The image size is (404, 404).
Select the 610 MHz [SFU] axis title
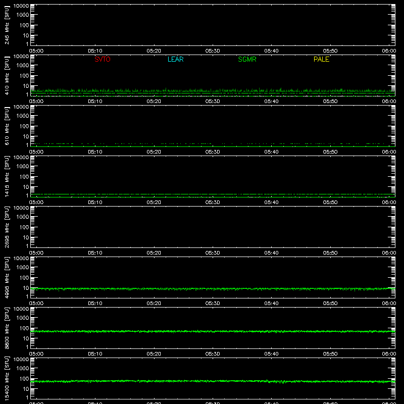pyautogui.click(x=7, y=126)
